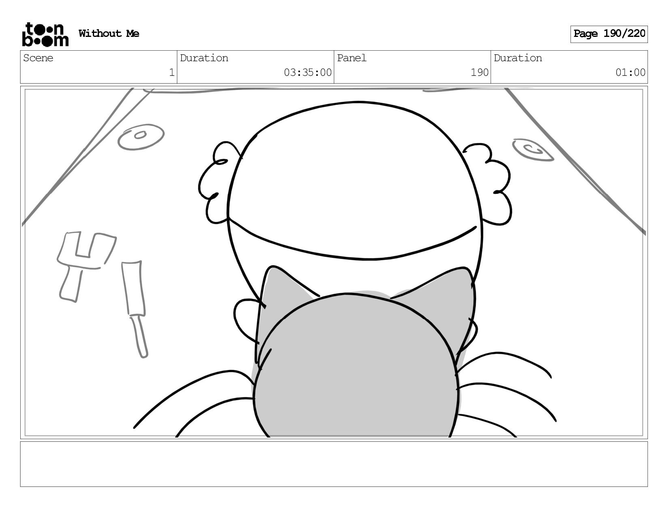
Task: Click scene number value '1'
Action: pos(172,73)
